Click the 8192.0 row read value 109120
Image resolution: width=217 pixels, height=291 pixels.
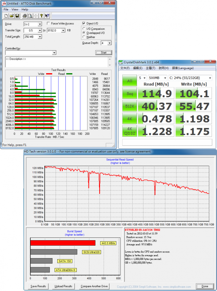pos(105,128)
